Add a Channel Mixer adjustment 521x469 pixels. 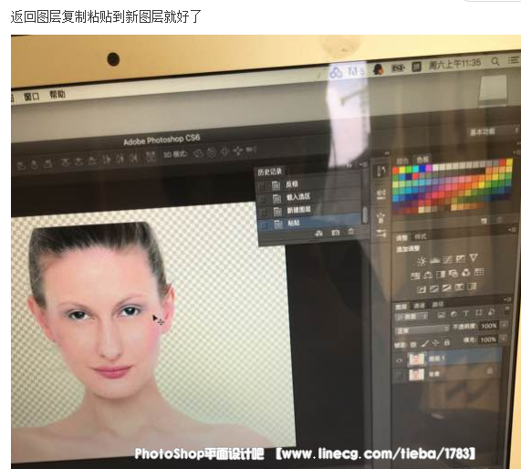pos(466,273)
